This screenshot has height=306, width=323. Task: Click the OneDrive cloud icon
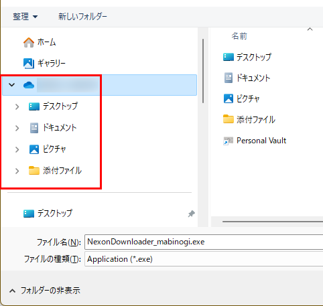(x=29, y=85)
